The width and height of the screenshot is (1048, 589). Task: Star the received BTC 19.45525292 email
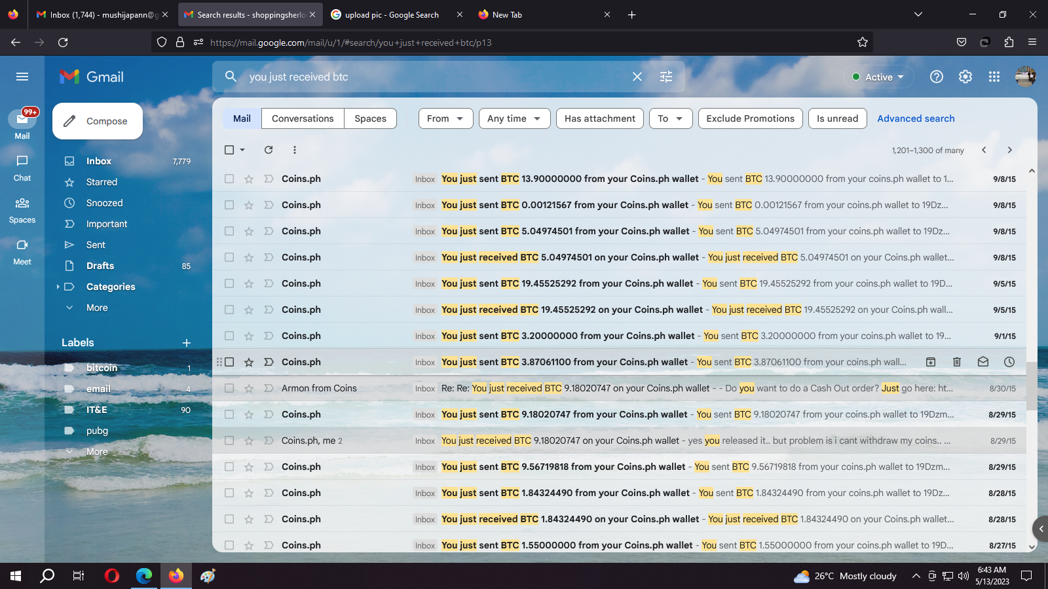[249, 310]
